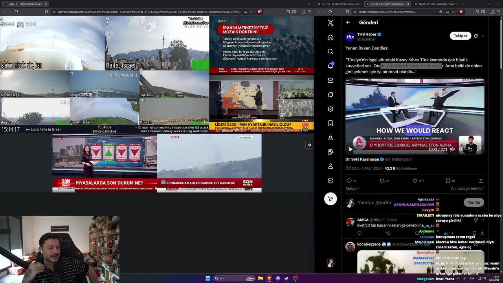Switch to The Wall Street Journal X tab
Screen dimensions: 503x283
[339, 4]
